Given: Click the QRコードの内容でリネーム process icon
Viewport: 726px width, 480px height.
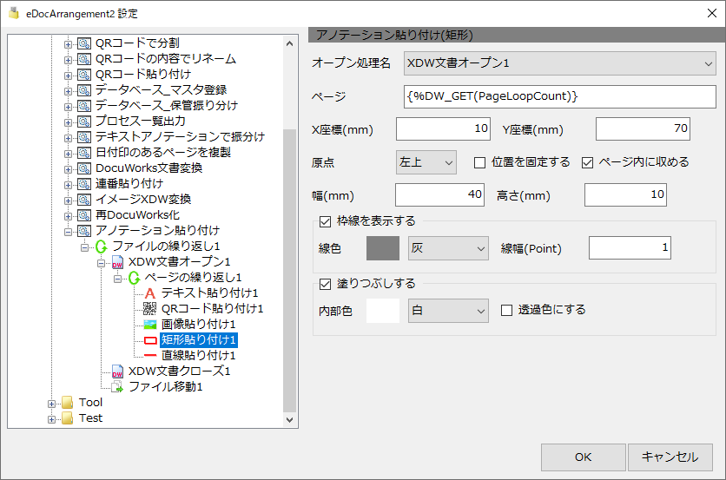Looking at the screenshot, I should tap(84, 59).
